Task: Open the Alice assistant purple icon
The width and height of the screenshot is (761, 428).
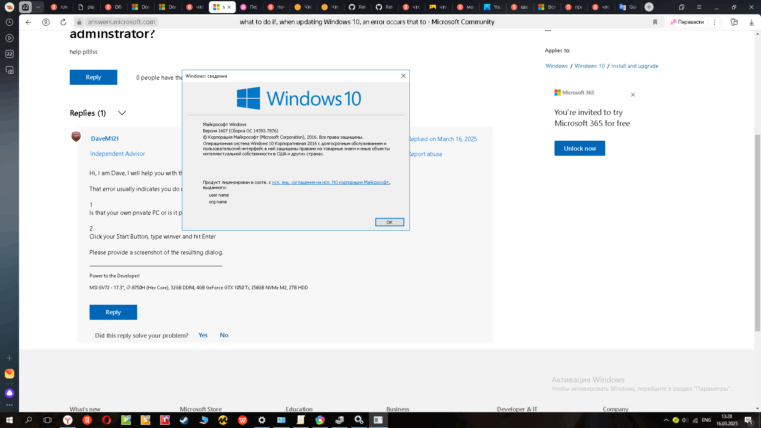Action: 10,393
